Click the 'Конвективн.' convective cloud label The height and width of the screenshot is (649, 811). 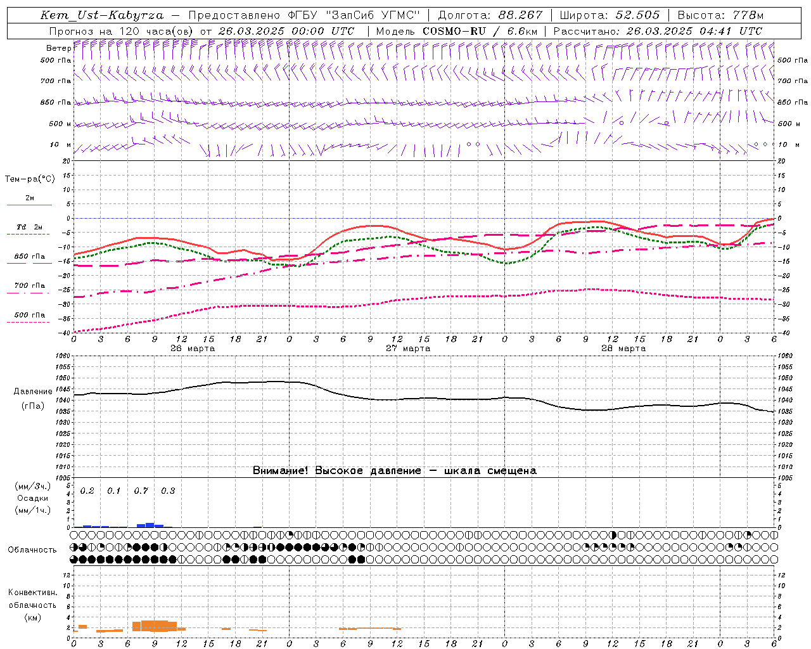[x=33, y=593]
